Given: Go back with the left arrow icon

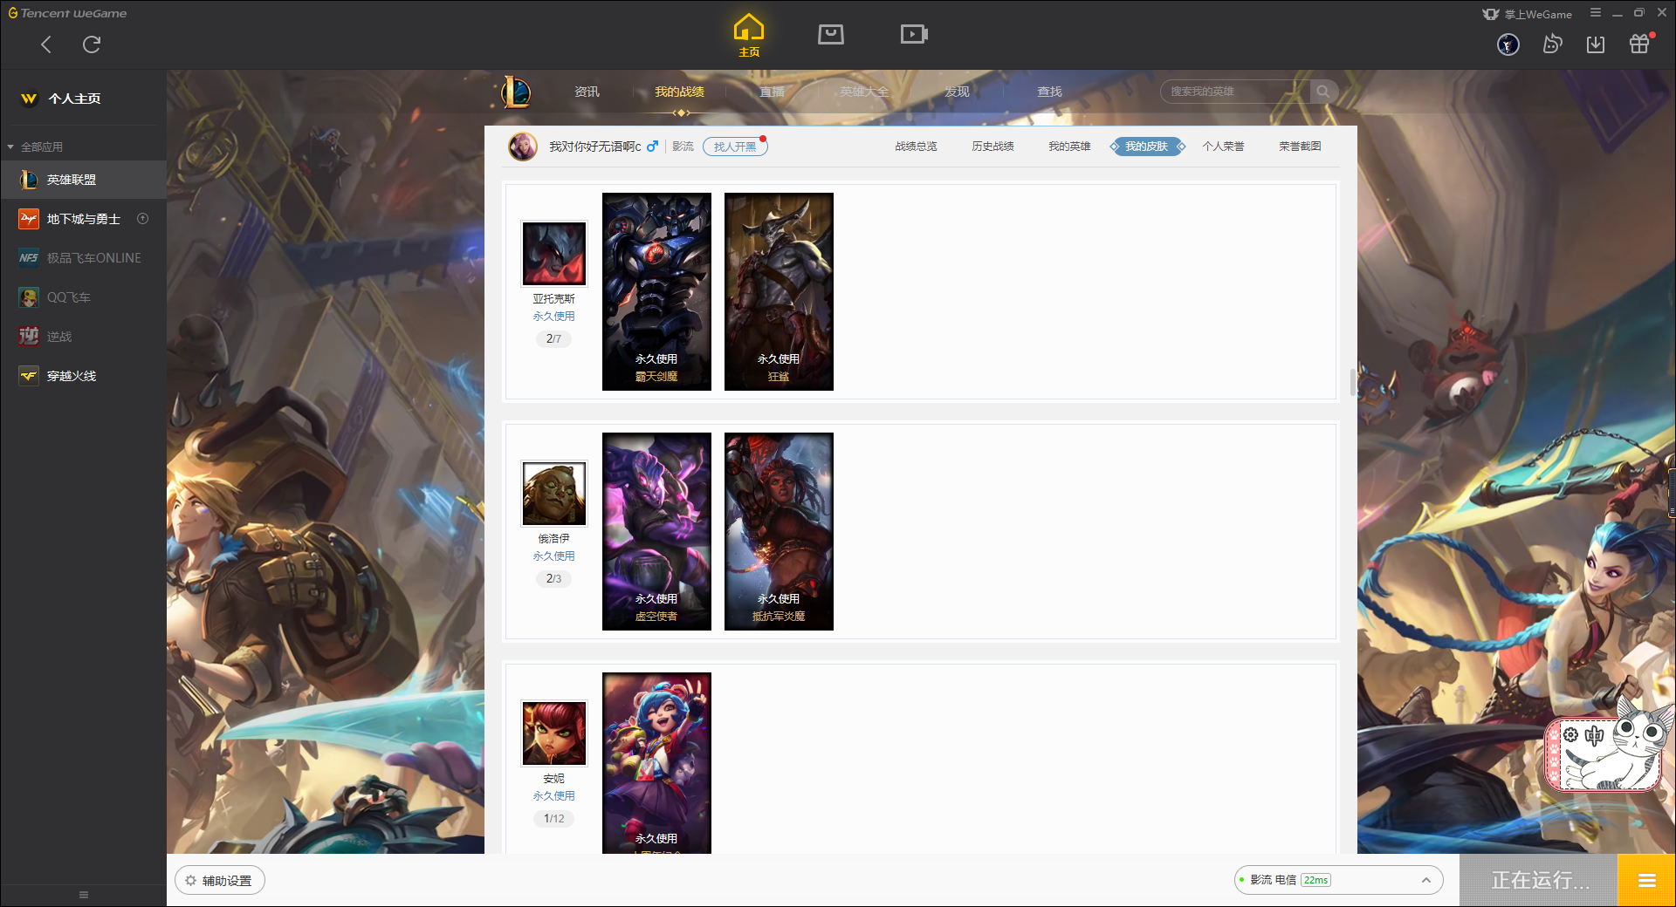Looking at the screenshot, I should [x=46, y=44].
